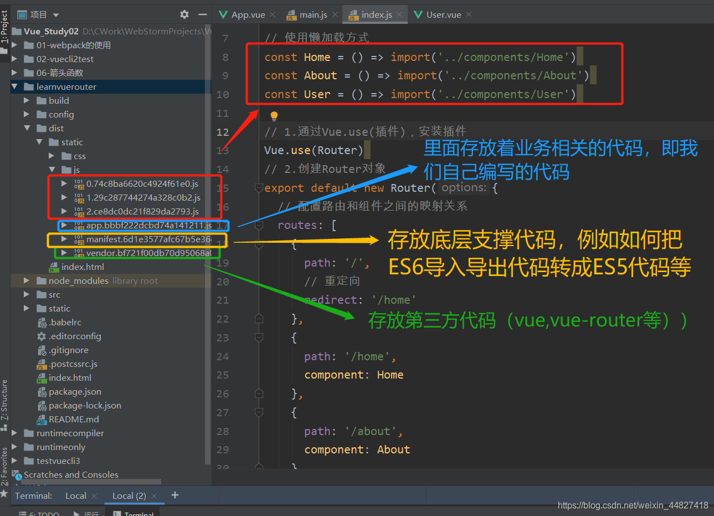714x516 pixels.
Task: Close the Local terminal tab
Action: 94,495
